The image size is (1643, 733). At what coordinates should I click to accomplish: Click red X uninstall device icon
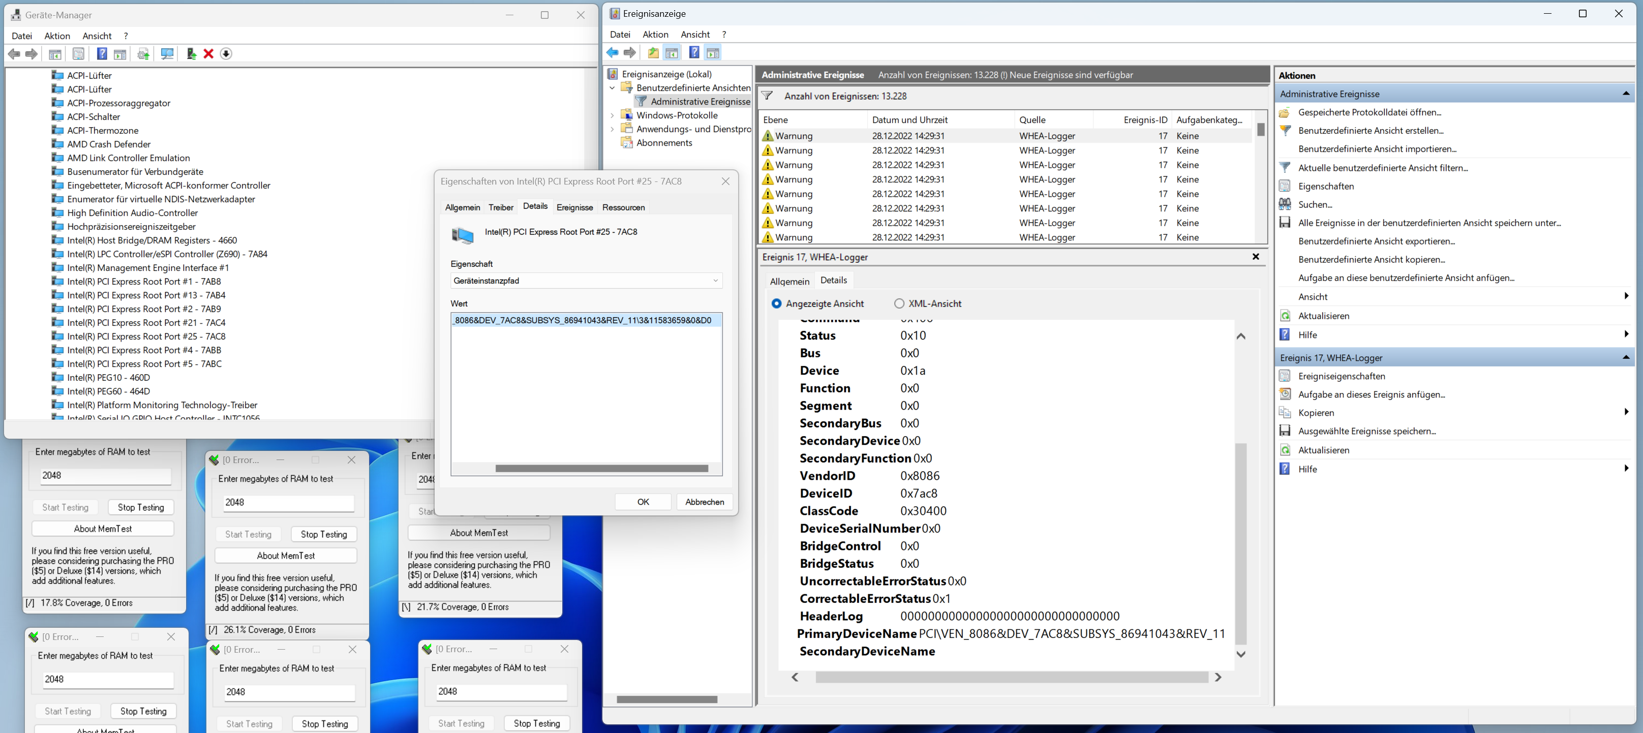click(208, 53)
